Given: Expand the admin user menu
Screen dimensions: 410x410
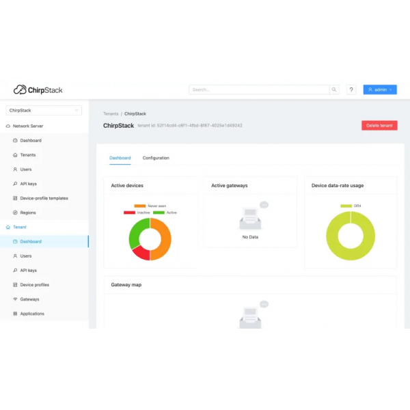Looking at the screenshot, I should coord(380,90).
